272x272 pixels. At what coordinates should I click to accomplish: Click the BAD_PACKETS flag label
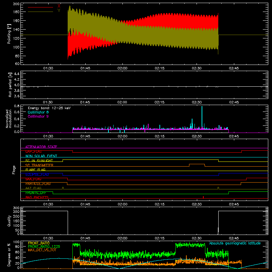coord(37,197)
